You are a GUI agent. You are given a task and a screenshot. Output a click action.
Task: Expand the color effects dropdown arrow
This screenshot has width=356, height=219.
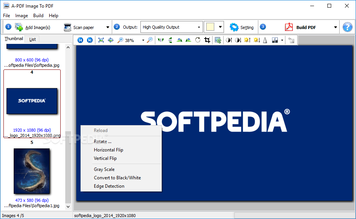pyautogui.click(x=282, y=40)
